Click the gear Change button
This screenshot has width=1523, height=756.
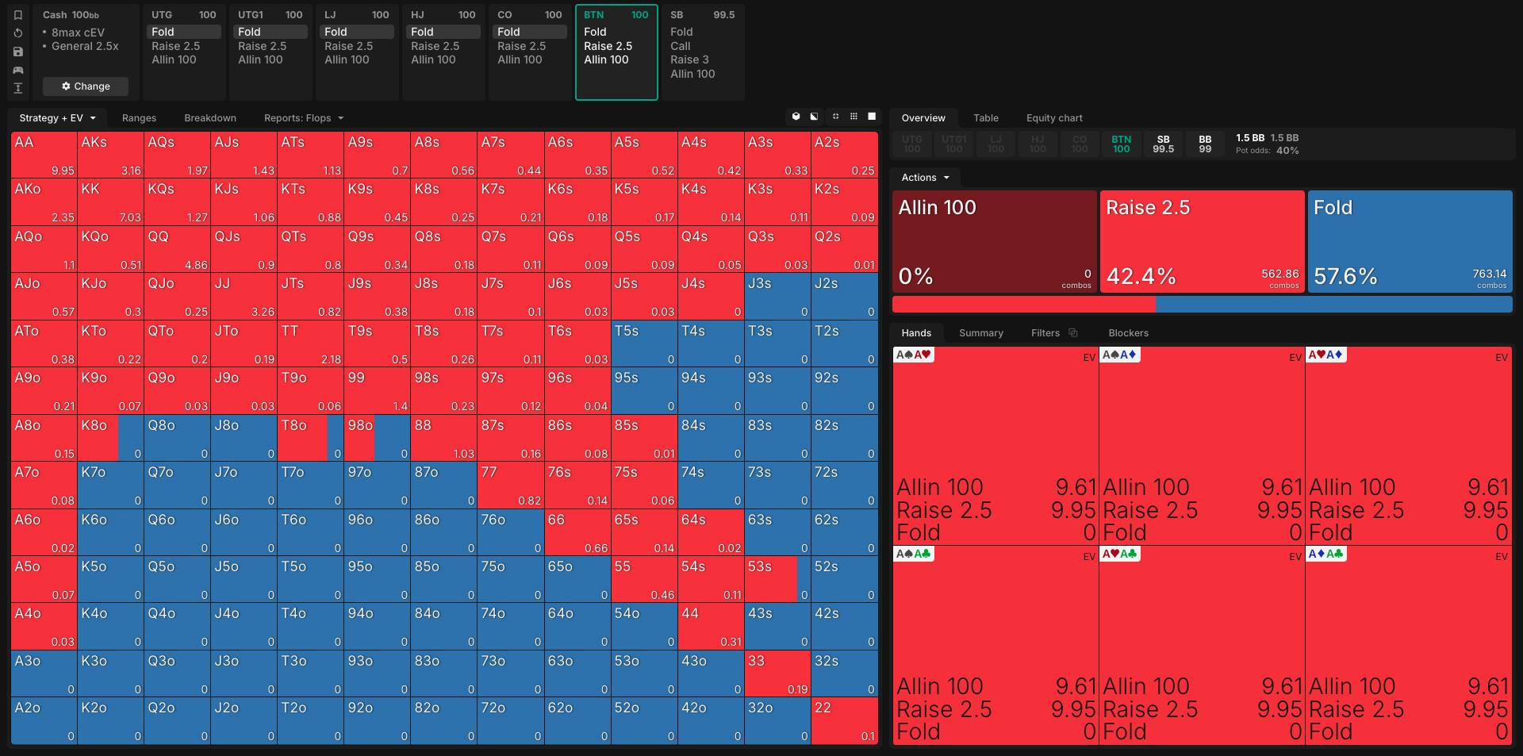point(86,86)
